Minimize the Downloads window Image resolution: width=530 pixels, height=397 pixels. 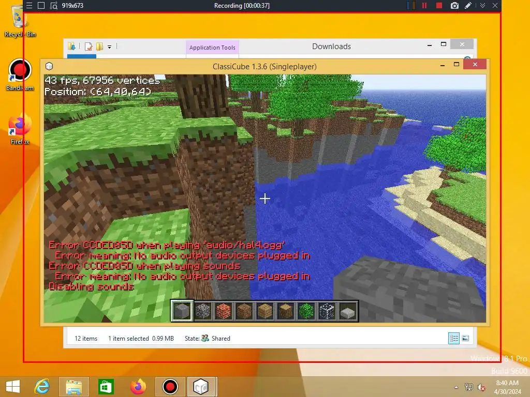(x=429, y=44)
